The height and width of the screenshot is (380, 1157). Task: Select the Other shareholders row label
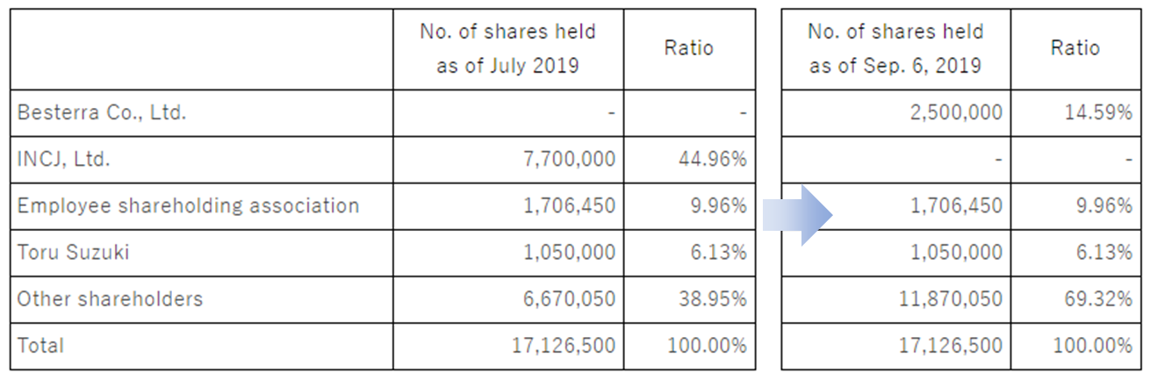110,299
